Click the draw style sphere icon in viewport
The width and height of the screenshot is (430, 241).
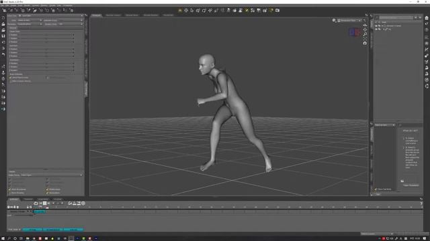coord(334,21)
